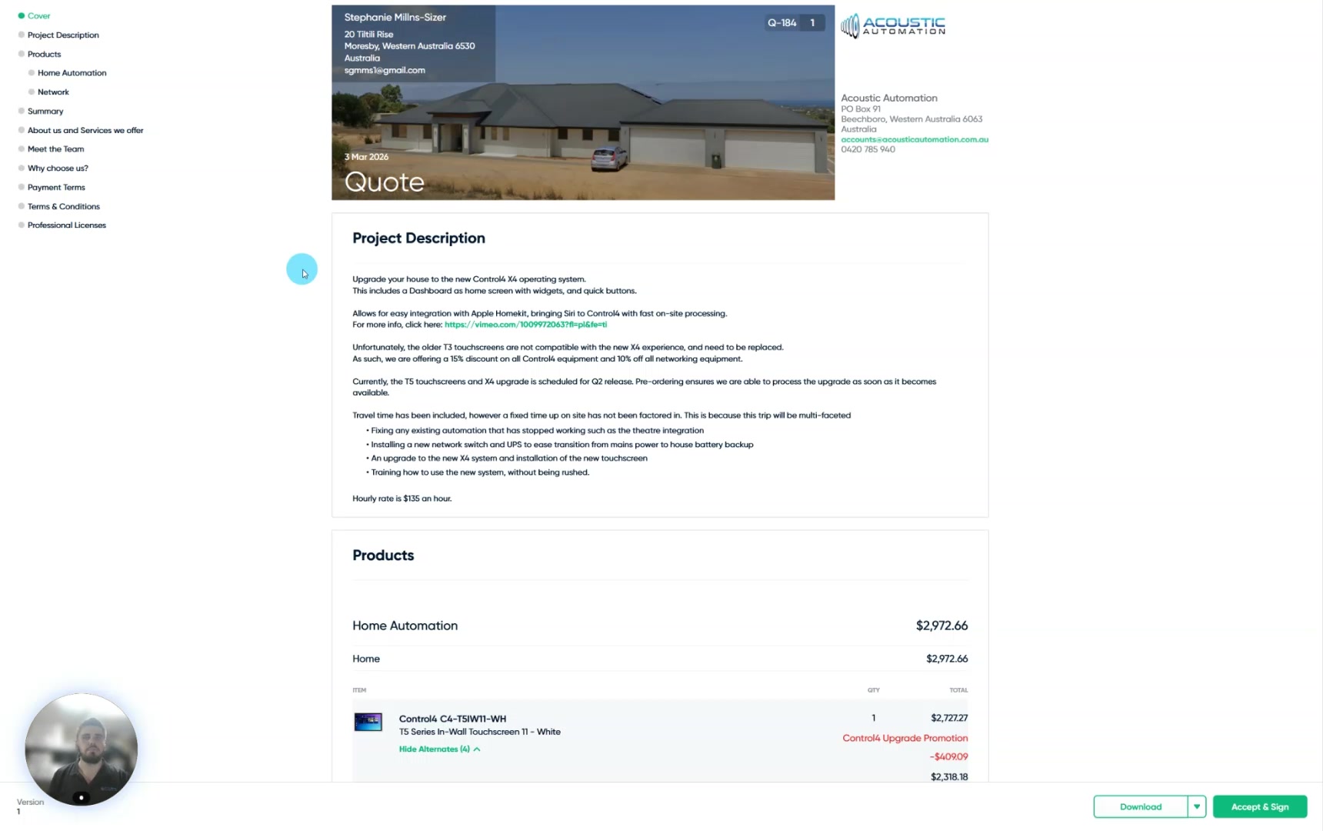Viewport: 1323px width, 831px height.
Task: Select the webcam recording bubble
Action: [x=82, y=749]
